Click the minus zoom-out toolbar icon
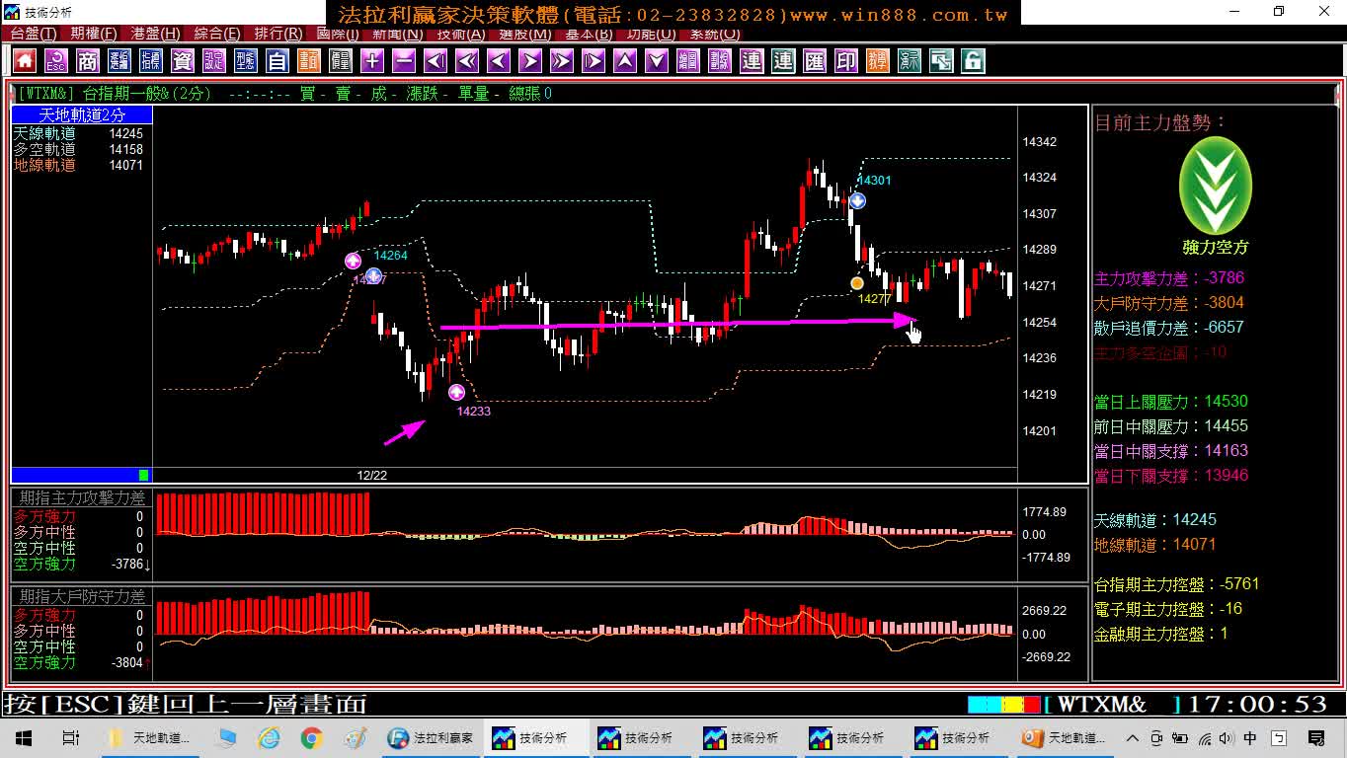The height and width of the screenshot is (758, 1347). [x=404, y=61]
